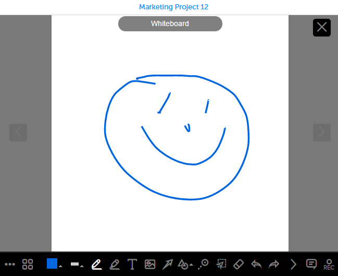Insert an image with the picture tool
Viewport: 338px width, 276px height.
click(150, 264)
